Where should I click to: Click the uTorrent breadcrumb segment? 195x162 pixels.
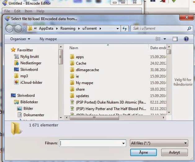(x=90, y=28)
